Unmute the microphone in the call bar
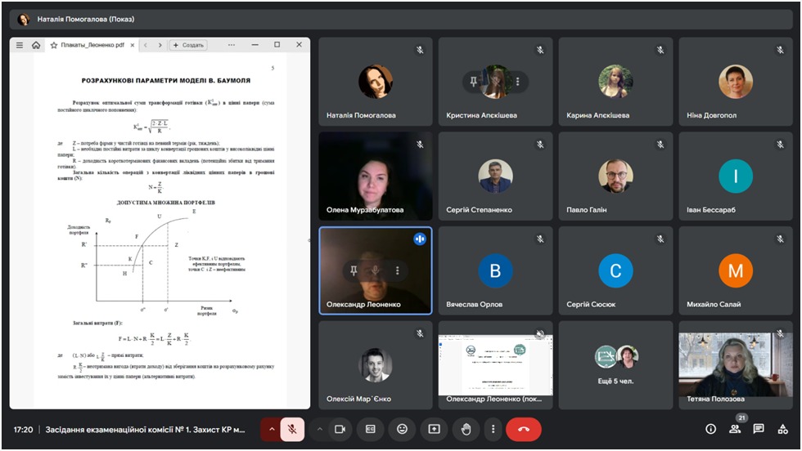The width and height of the screenshot is (802, 451). 292,429
